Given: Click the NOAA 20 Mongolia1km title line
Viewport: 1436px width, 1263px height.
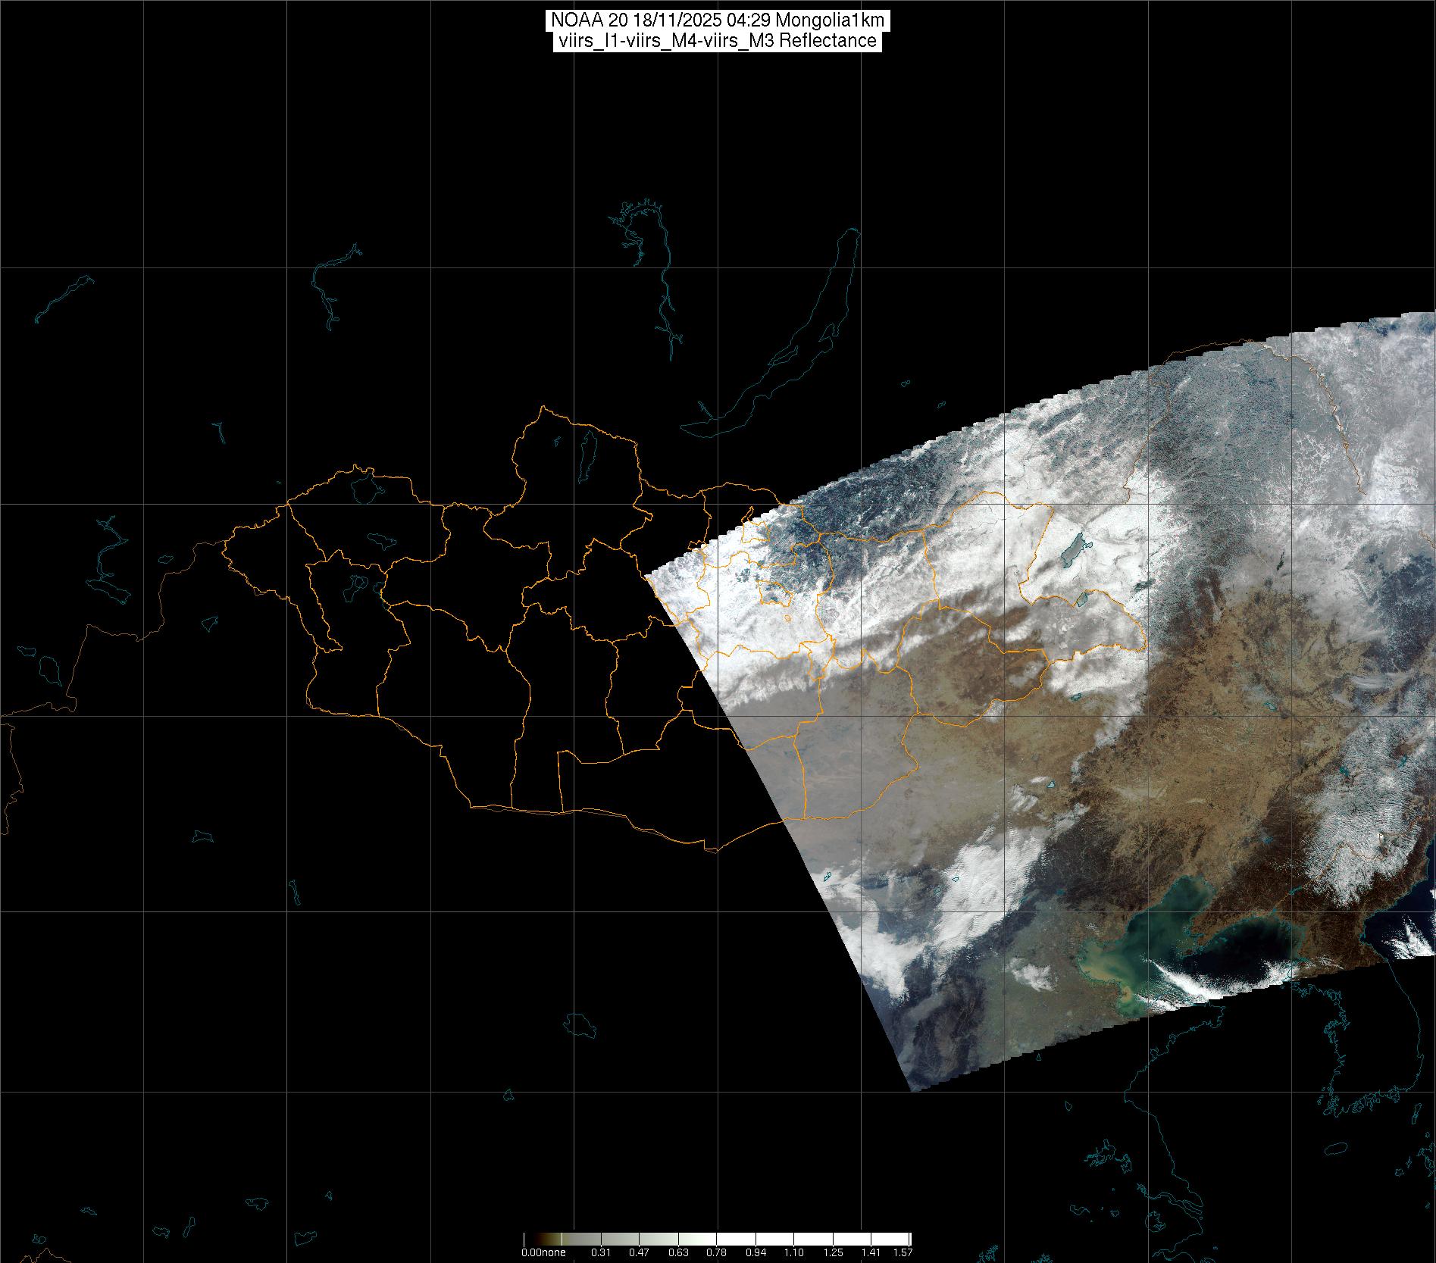Looking at the screenshot, I should (717, 20).
